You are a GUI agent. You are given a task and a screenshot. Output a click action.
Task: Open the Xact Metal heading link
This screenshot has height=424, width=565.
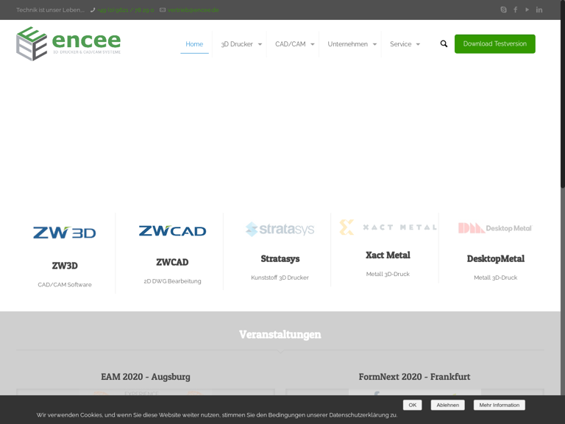point(388,255)
